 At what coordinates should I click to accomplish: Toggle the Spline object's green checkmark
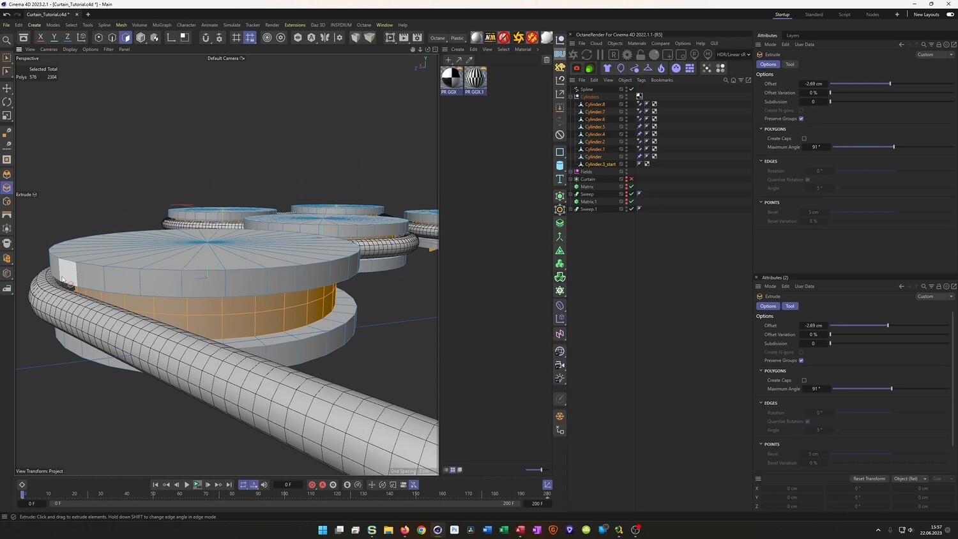click(632, 89)
